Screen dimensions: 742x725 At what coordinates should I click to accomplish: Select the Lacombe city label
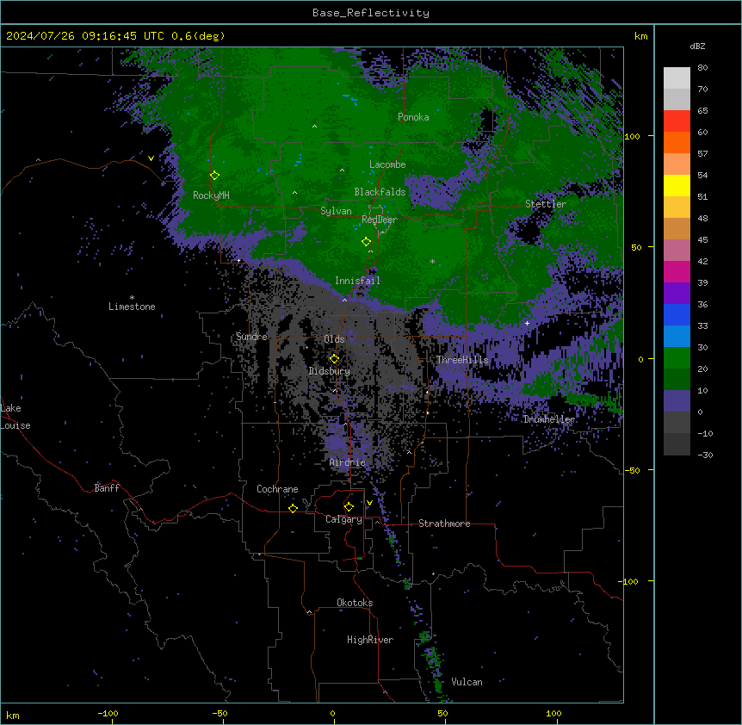point(387,164)
